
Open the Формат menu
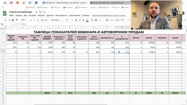click(41, 15)
